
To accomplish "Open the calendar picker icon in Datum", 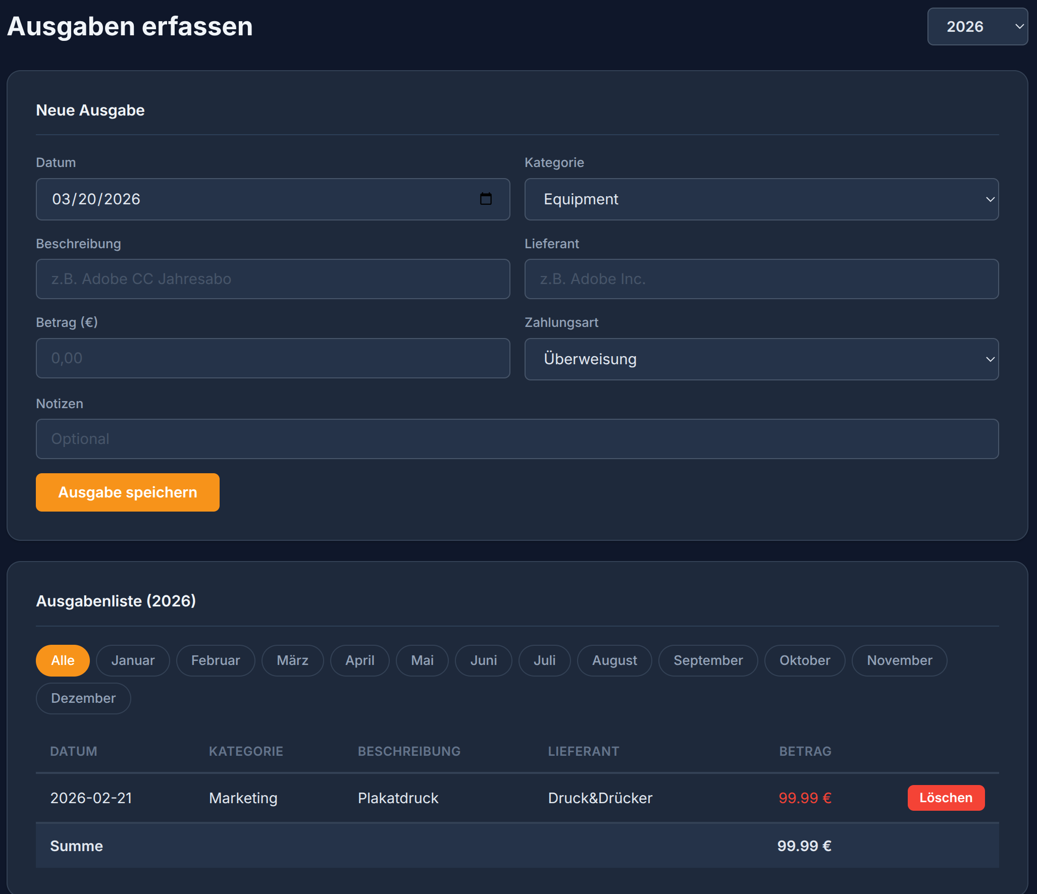I will [x=486, y=199].
